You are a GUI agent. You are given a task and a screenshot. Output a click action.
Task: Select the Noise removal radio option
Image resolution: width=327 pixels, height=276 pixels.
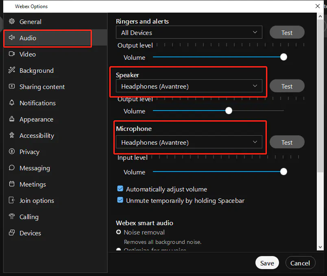[119, 233]
